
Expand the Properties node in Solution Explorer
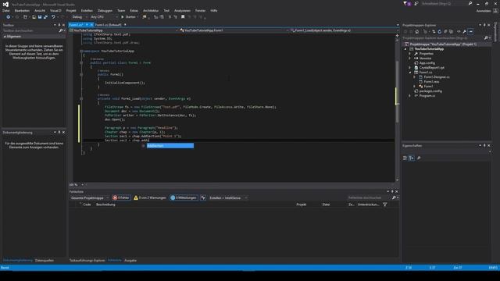[x=409, y=54]
